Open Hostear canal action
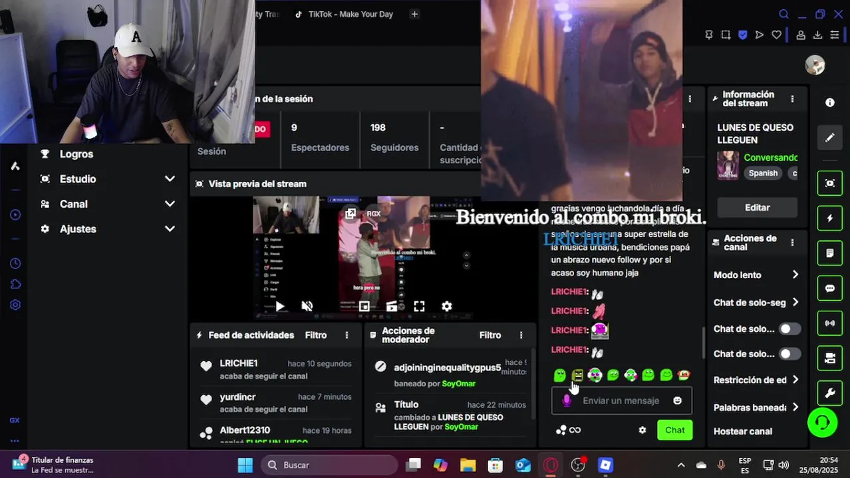The image size is (850, 478). coord(743,432)
